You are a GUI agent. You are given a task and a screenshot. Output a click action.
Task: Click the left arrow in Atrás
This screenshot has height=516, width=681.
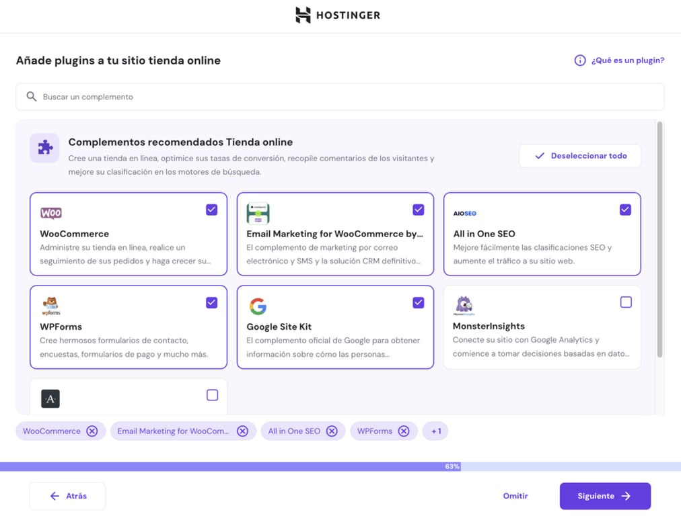55,496
